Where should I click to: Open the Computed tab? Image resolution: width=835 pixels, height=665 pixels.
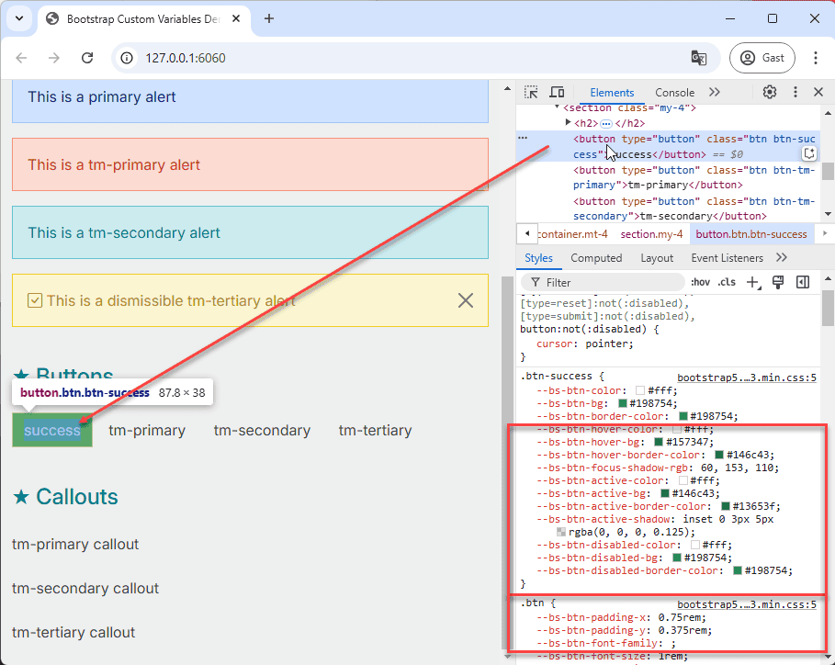click(596, 258)
